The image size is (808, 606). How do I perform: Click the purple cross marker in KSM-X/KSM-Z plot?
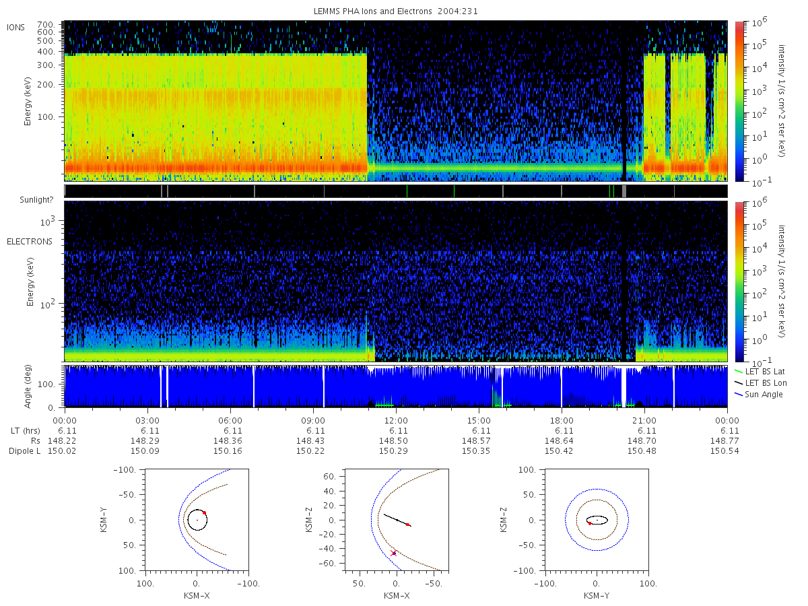[394, 553]
